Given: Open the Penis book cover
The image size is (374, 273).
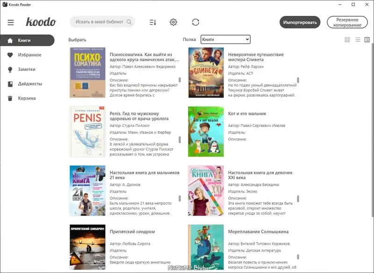Looking at the screenshot, I should (x=87, y=132).
